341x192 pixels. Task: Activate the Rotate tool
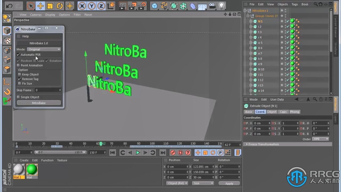click(x=60, y=6)
